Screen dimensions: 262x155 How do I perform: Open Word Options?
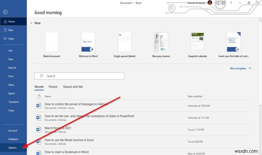[x=13, y=148]
